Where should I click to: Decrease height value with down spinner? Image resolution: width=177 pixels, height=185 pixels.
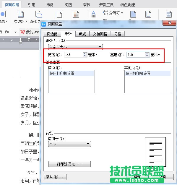[x=147, y=56]
